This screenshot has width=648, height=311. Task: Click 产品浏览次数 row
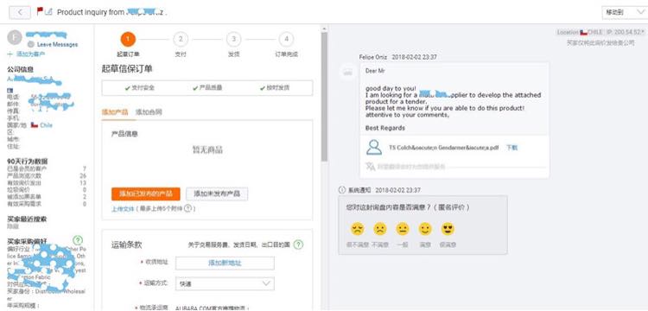point(47,175)
